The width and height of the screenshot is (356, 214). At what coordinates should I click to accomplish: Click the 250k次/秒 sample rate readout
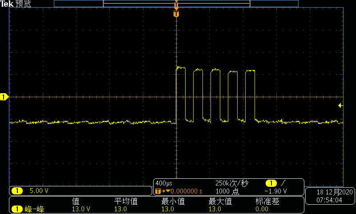click(x=232, y=183)
